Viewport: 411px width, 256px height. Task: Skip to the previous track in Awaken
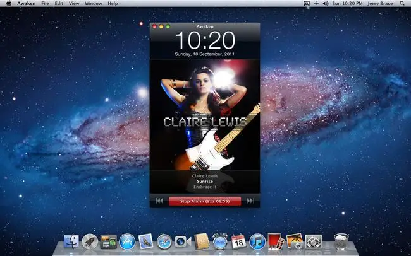pyautogui.click(x=159, y=201)
